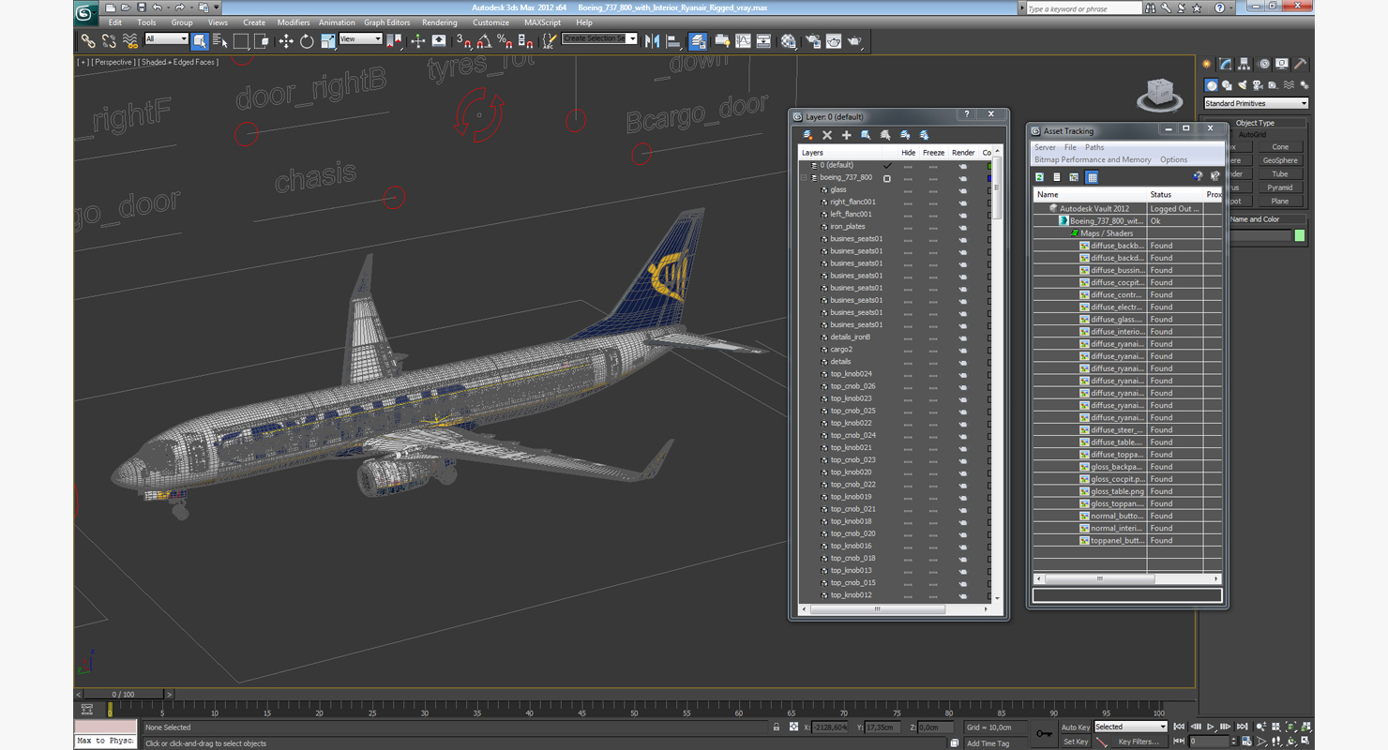The width and height of the screenshot is (1388, 750).
Task: Open Select by Name dialog icon
Action: pyautogui.click(x=220, y=40)
